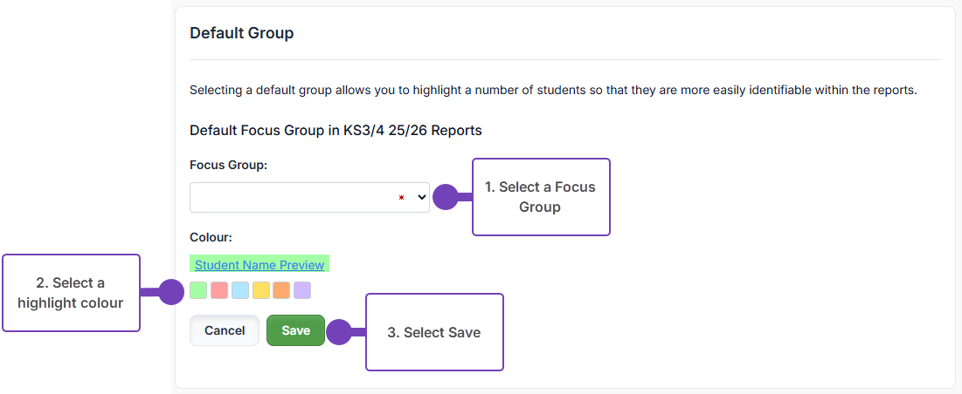Choose the pink highlight colour swatch

click(x=219, y=290)
